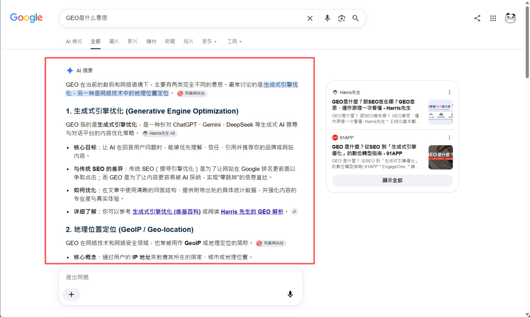Open the 生成式引擎优化 (维基百科) link
530x317 pixels.
[166, 212]
